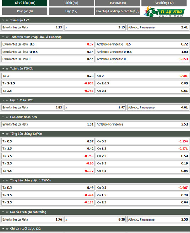Choose total goals Tài 4.5 at -0.132
The height and width of the screenshot is (233, 190).
click(x=48, y=171)
